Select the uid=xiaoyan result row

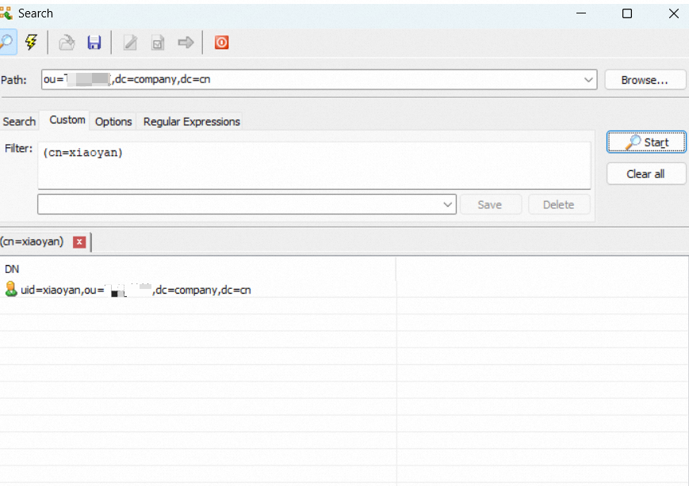pyautogui.click(x=197, y=290)
